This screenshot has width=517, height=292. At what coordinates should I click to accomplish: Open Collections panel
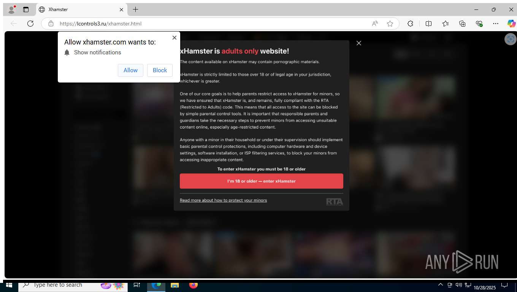tap(462, 24)
